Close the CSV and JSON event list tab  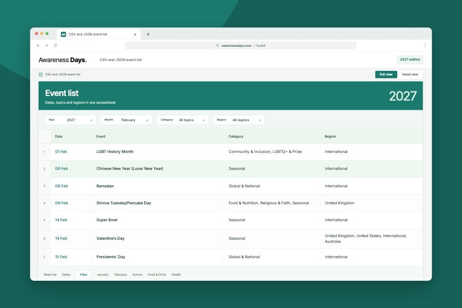tap(135, 34)
